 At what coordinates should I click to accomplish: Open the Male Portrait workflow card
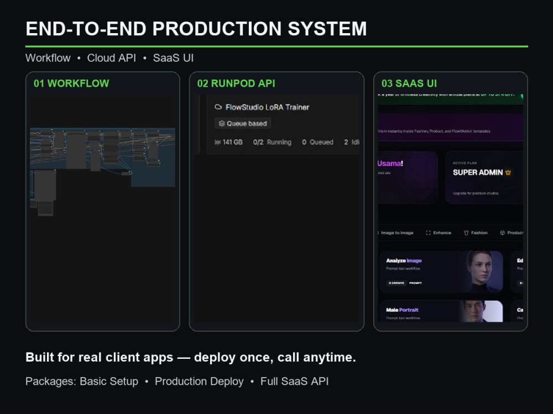point(441,311)
